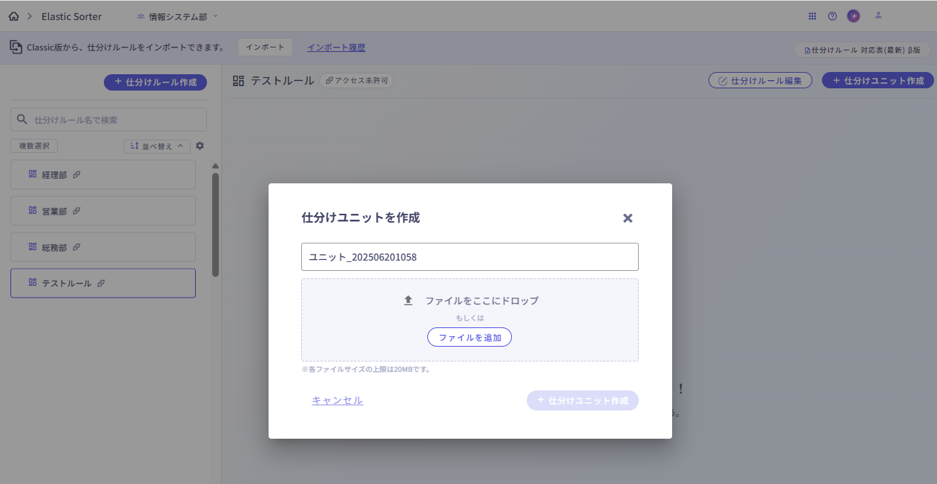Click the rule list scrollbar thumb

tap(215, 224)
